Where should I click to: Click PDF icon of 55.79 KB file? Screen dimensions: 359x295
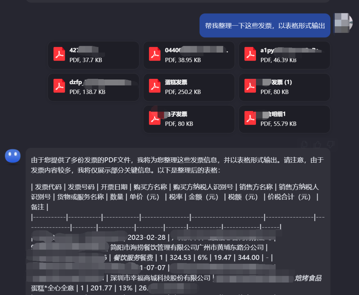click(250, 118)
